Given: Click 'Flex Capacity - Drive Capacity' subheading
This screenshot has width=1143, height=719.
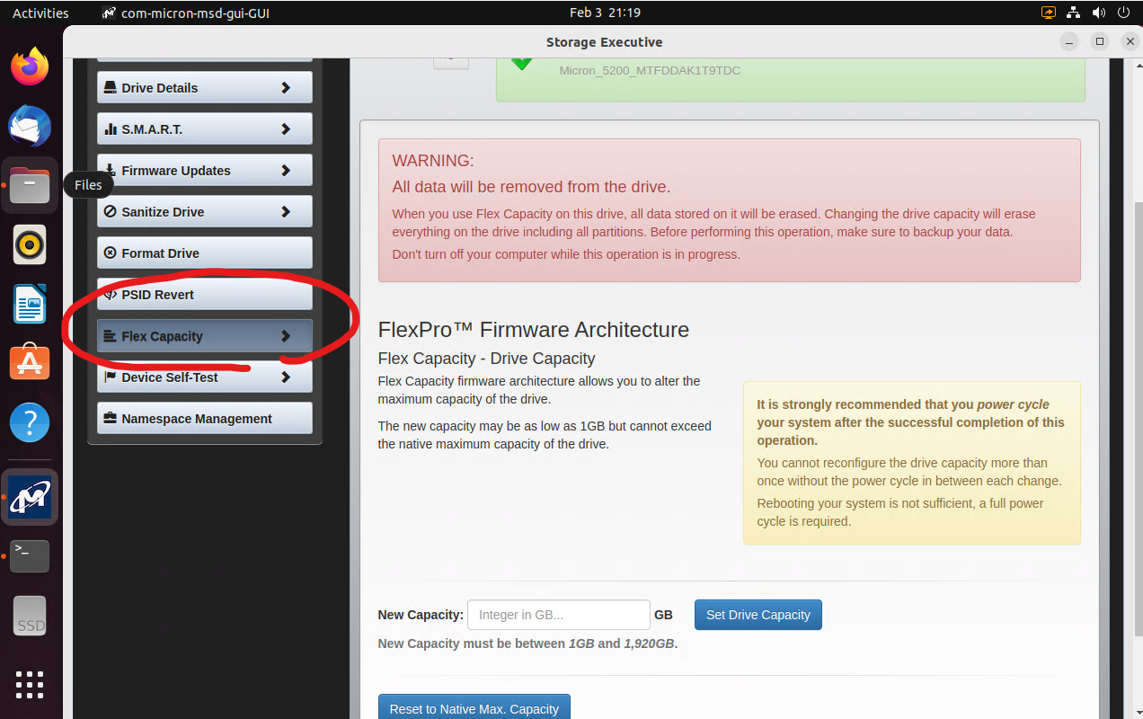Looking at the screenshot, I should (486, 359).
